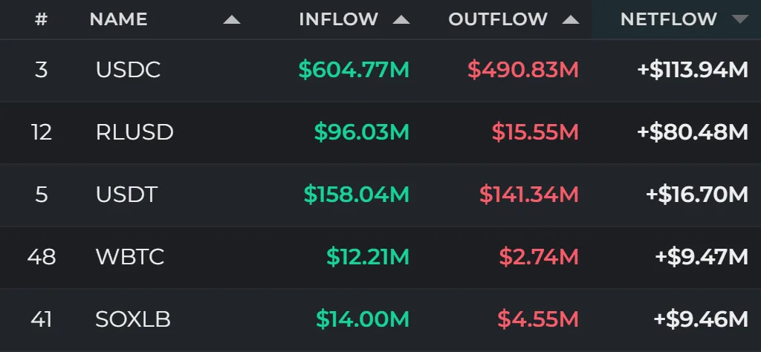Image resolution: width=761 pixels, height=352 pixels.
Task: Select SOXLB netflow +$9.46M
Action: [x=702, y=319]
